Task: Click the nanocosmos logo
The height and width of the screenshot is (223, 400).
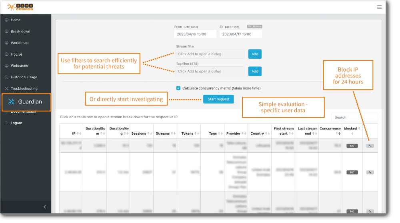Action: click(20, 7)
